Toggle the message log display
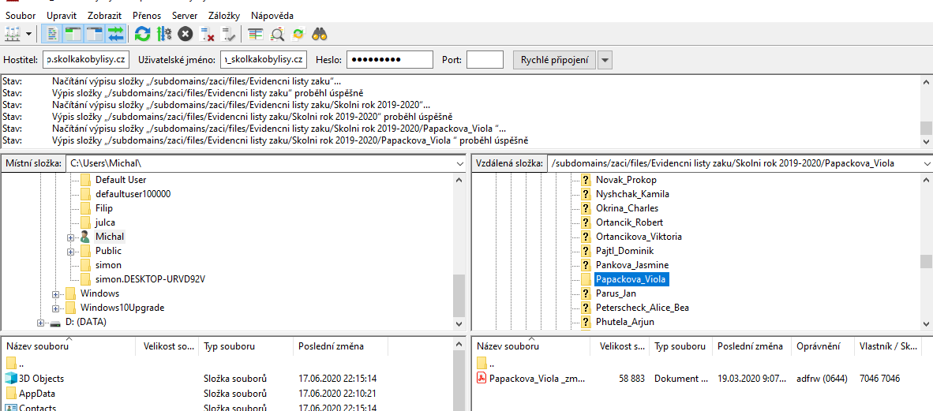This screenshot has height=411, width=933. click(x=52, y=34)
